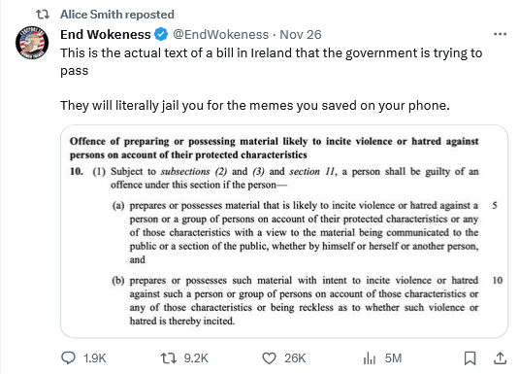Click the tweet text about the Ireland bill
The image size is (519, 374).
[x=272, y=80]
